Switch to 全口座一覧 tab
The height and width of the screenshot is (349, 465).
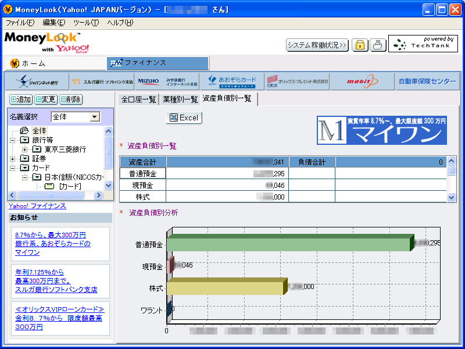point(138,99)
